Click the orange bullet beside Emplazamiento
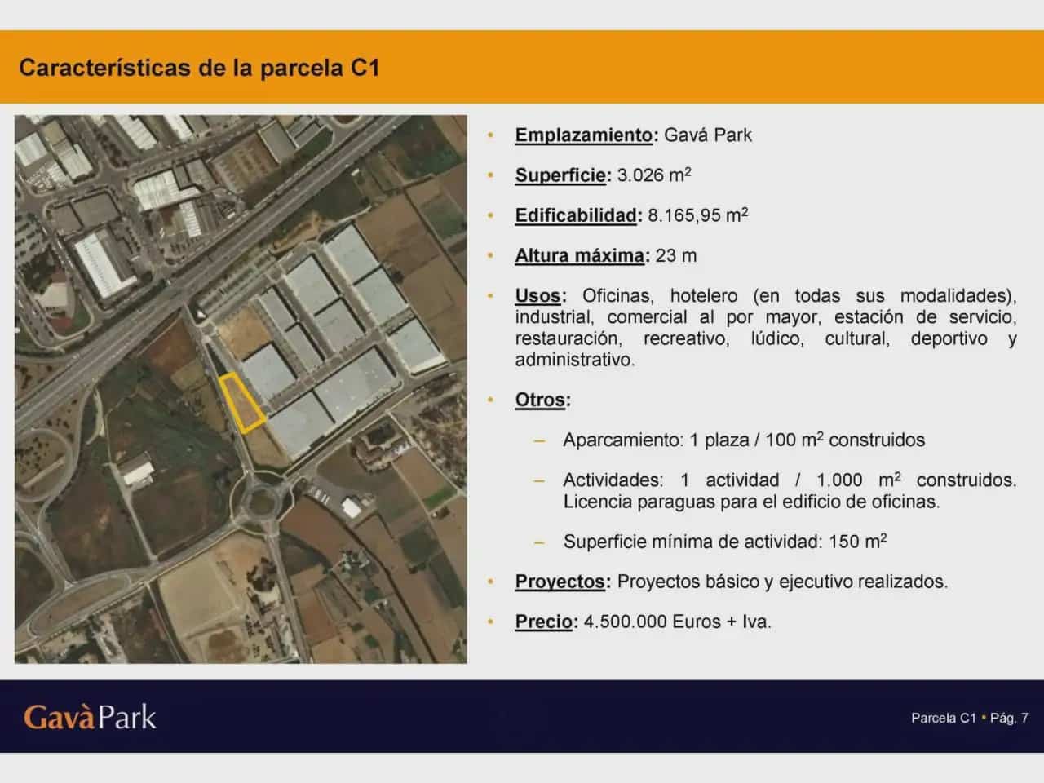This screenshot has width=1044, height=783. 490,135
